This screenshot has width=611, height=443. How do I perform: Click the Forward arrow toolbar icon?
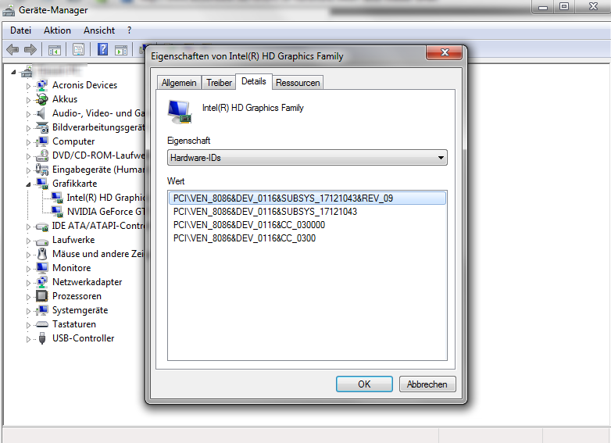pyautogui.click(x=30, y=49)
